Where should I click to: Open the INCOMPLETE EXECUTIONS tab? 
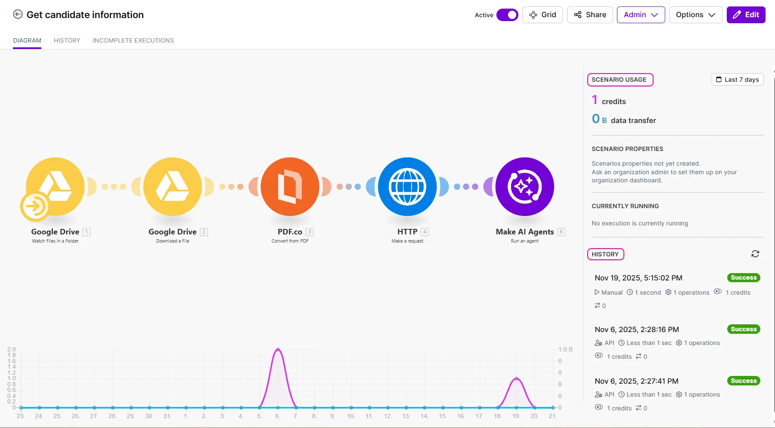[133, 40]
